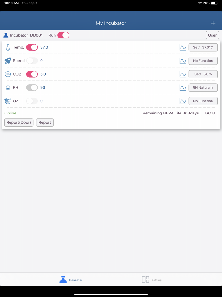Viewport: 222px width, 297px height.
Task: Switch off the CO2 toggle
Action: pos(32,74)
